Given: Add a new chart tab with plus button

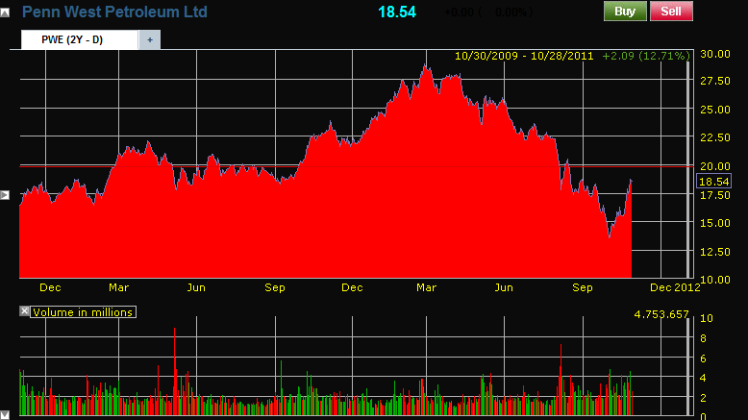Looking at the screenshot, I should pyautogui.click(x=150, y=40).
